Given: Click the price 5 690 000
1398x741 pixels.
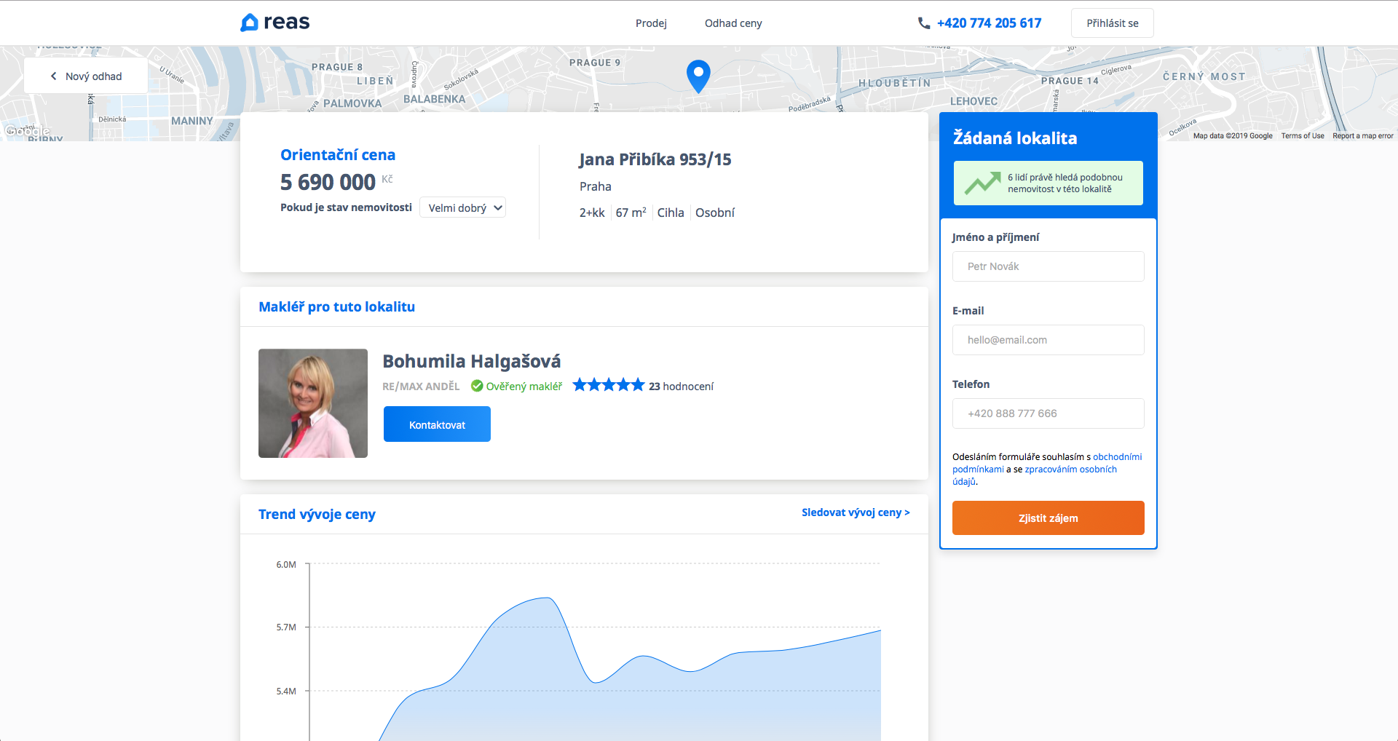Looking at the screenshot, I should pyautogui.click(x=328, y=182).
